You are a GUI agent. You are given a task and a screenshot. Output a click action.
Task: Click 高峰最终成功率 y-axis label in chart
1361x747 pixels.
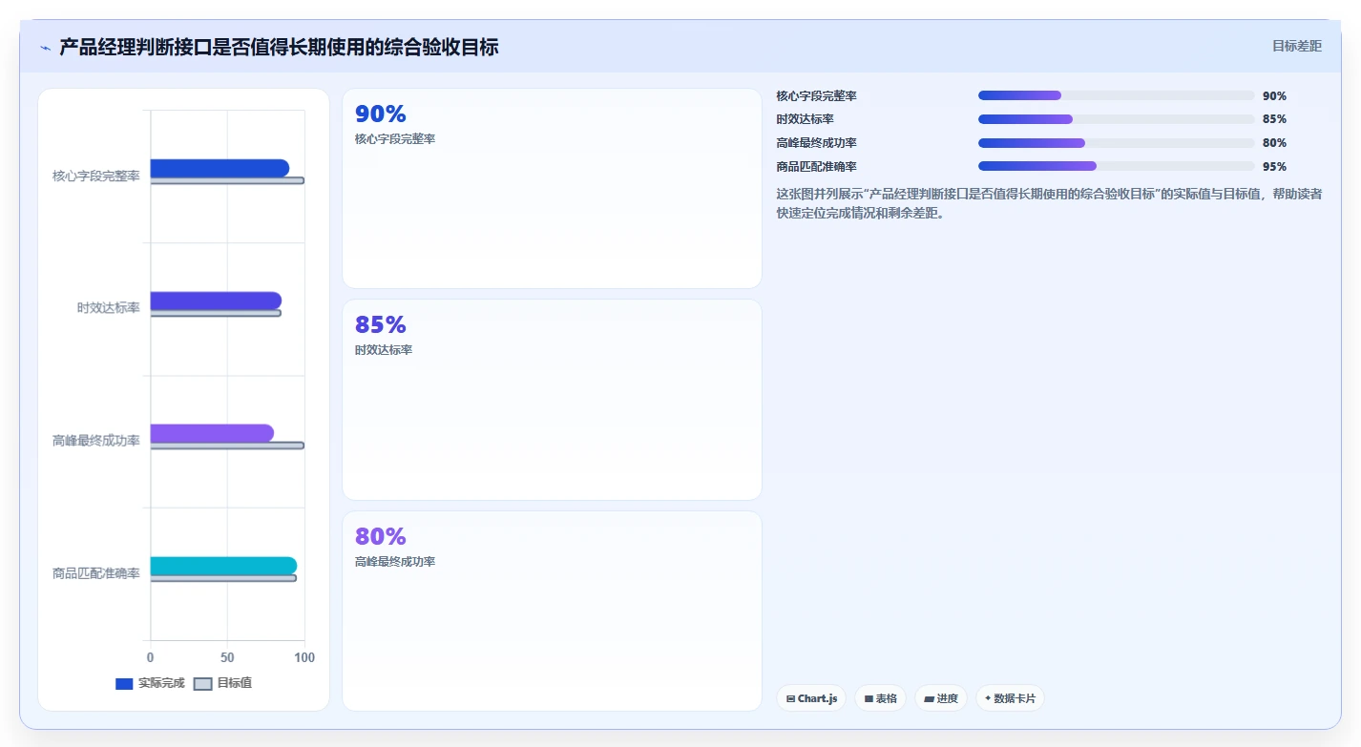click(x=96, y=441)
